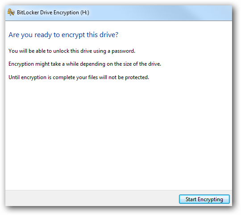
Task: Click the 'Until encryption is complete' sentence
Action: coord(79,77)
